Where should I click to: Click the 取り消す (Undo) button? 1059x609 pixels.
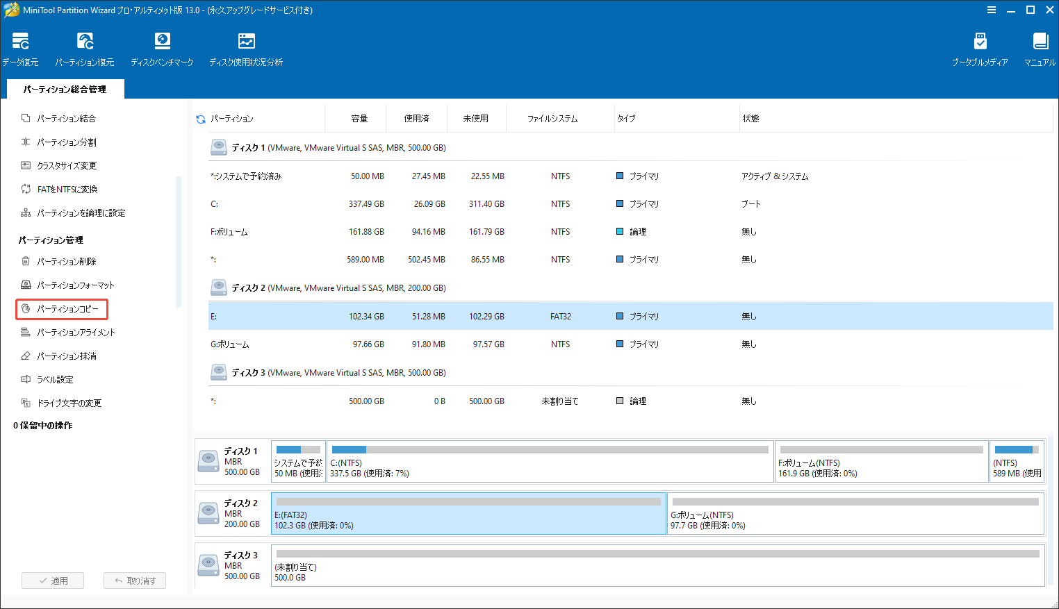pyautogui.click(x=134, y=580)
